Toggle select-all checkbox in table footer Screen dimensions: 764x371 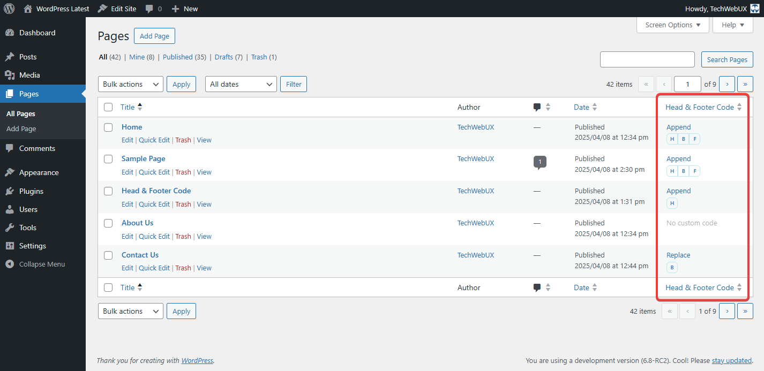point(108,287)
